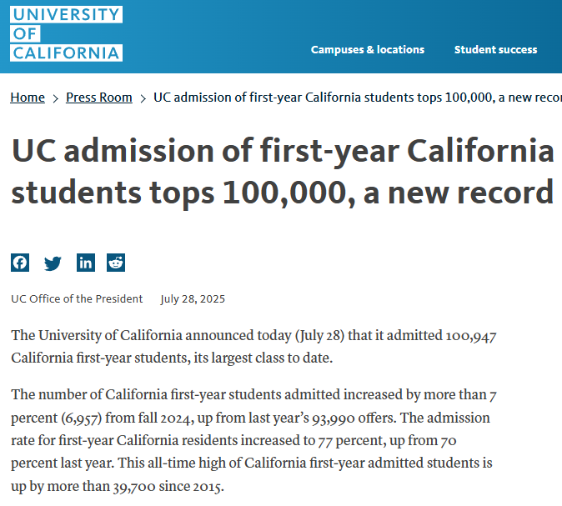The height and width of the screenshot is (506, 562).
Task: Click the UC Office of the President byline
Action: (77, 299)
